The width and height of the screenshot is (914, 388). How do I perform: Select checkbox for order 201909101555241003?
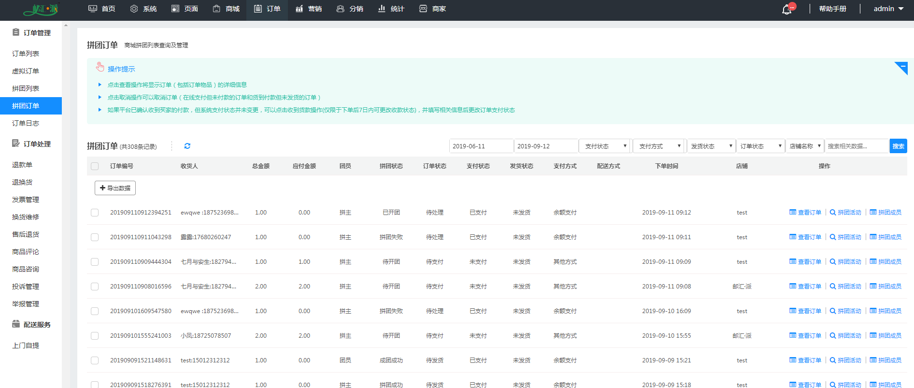[x=95, y=336]
